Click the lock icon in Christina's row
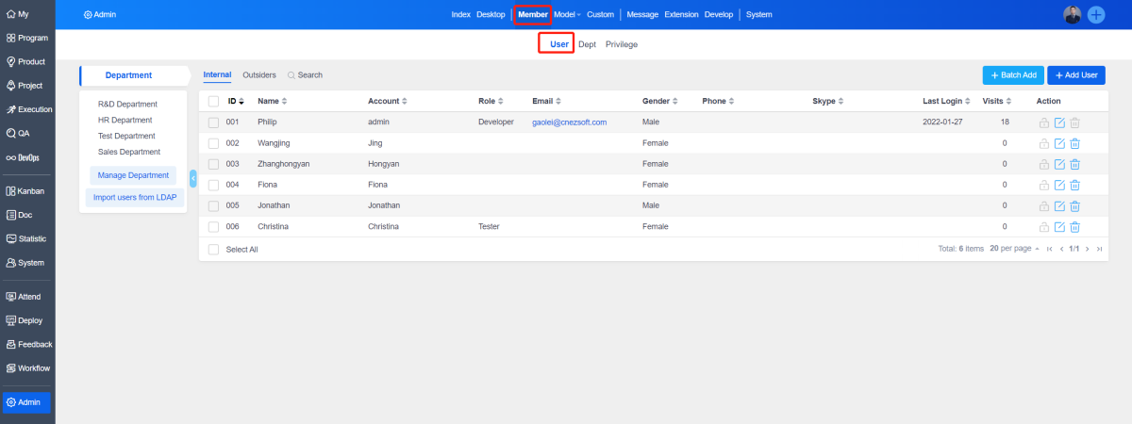This screenshot has height=424, width=1132. pyautogui.click(x=1043, y=227)
